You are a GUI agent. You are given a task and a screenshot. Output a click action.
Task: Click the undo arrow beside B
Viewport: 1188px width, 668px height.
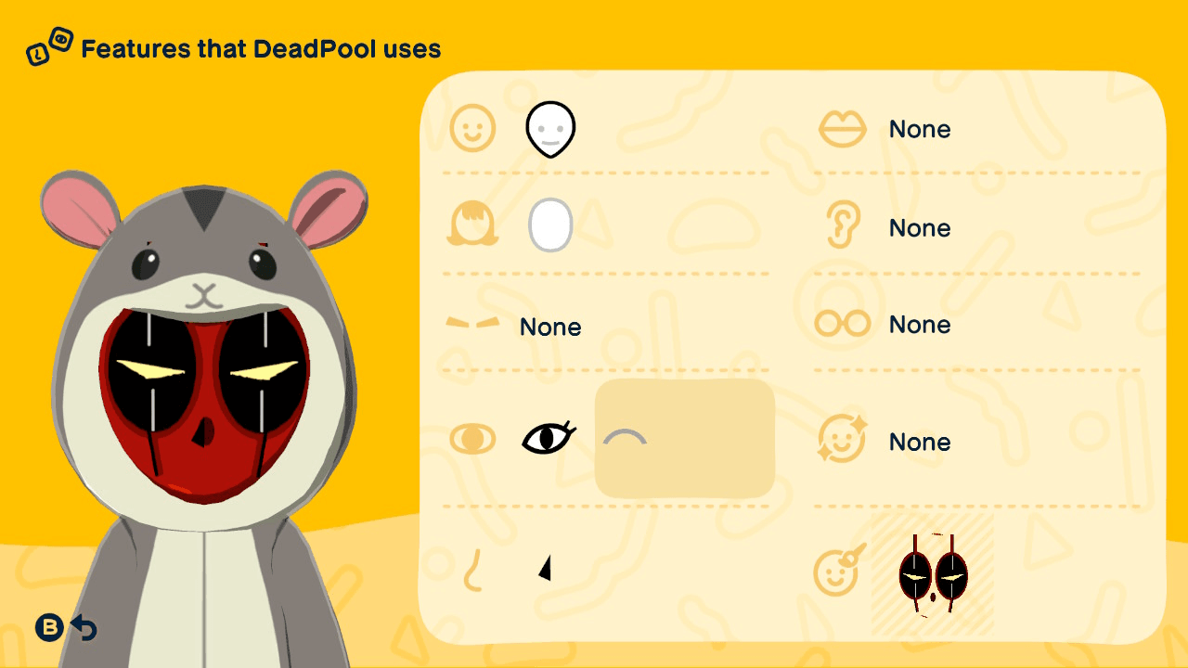pyautogui.click(x=84, y=628)
